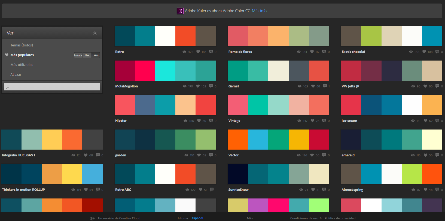Select the Todos time filter
The height and width of the screenshot is (221, 445).
(95, 55)
